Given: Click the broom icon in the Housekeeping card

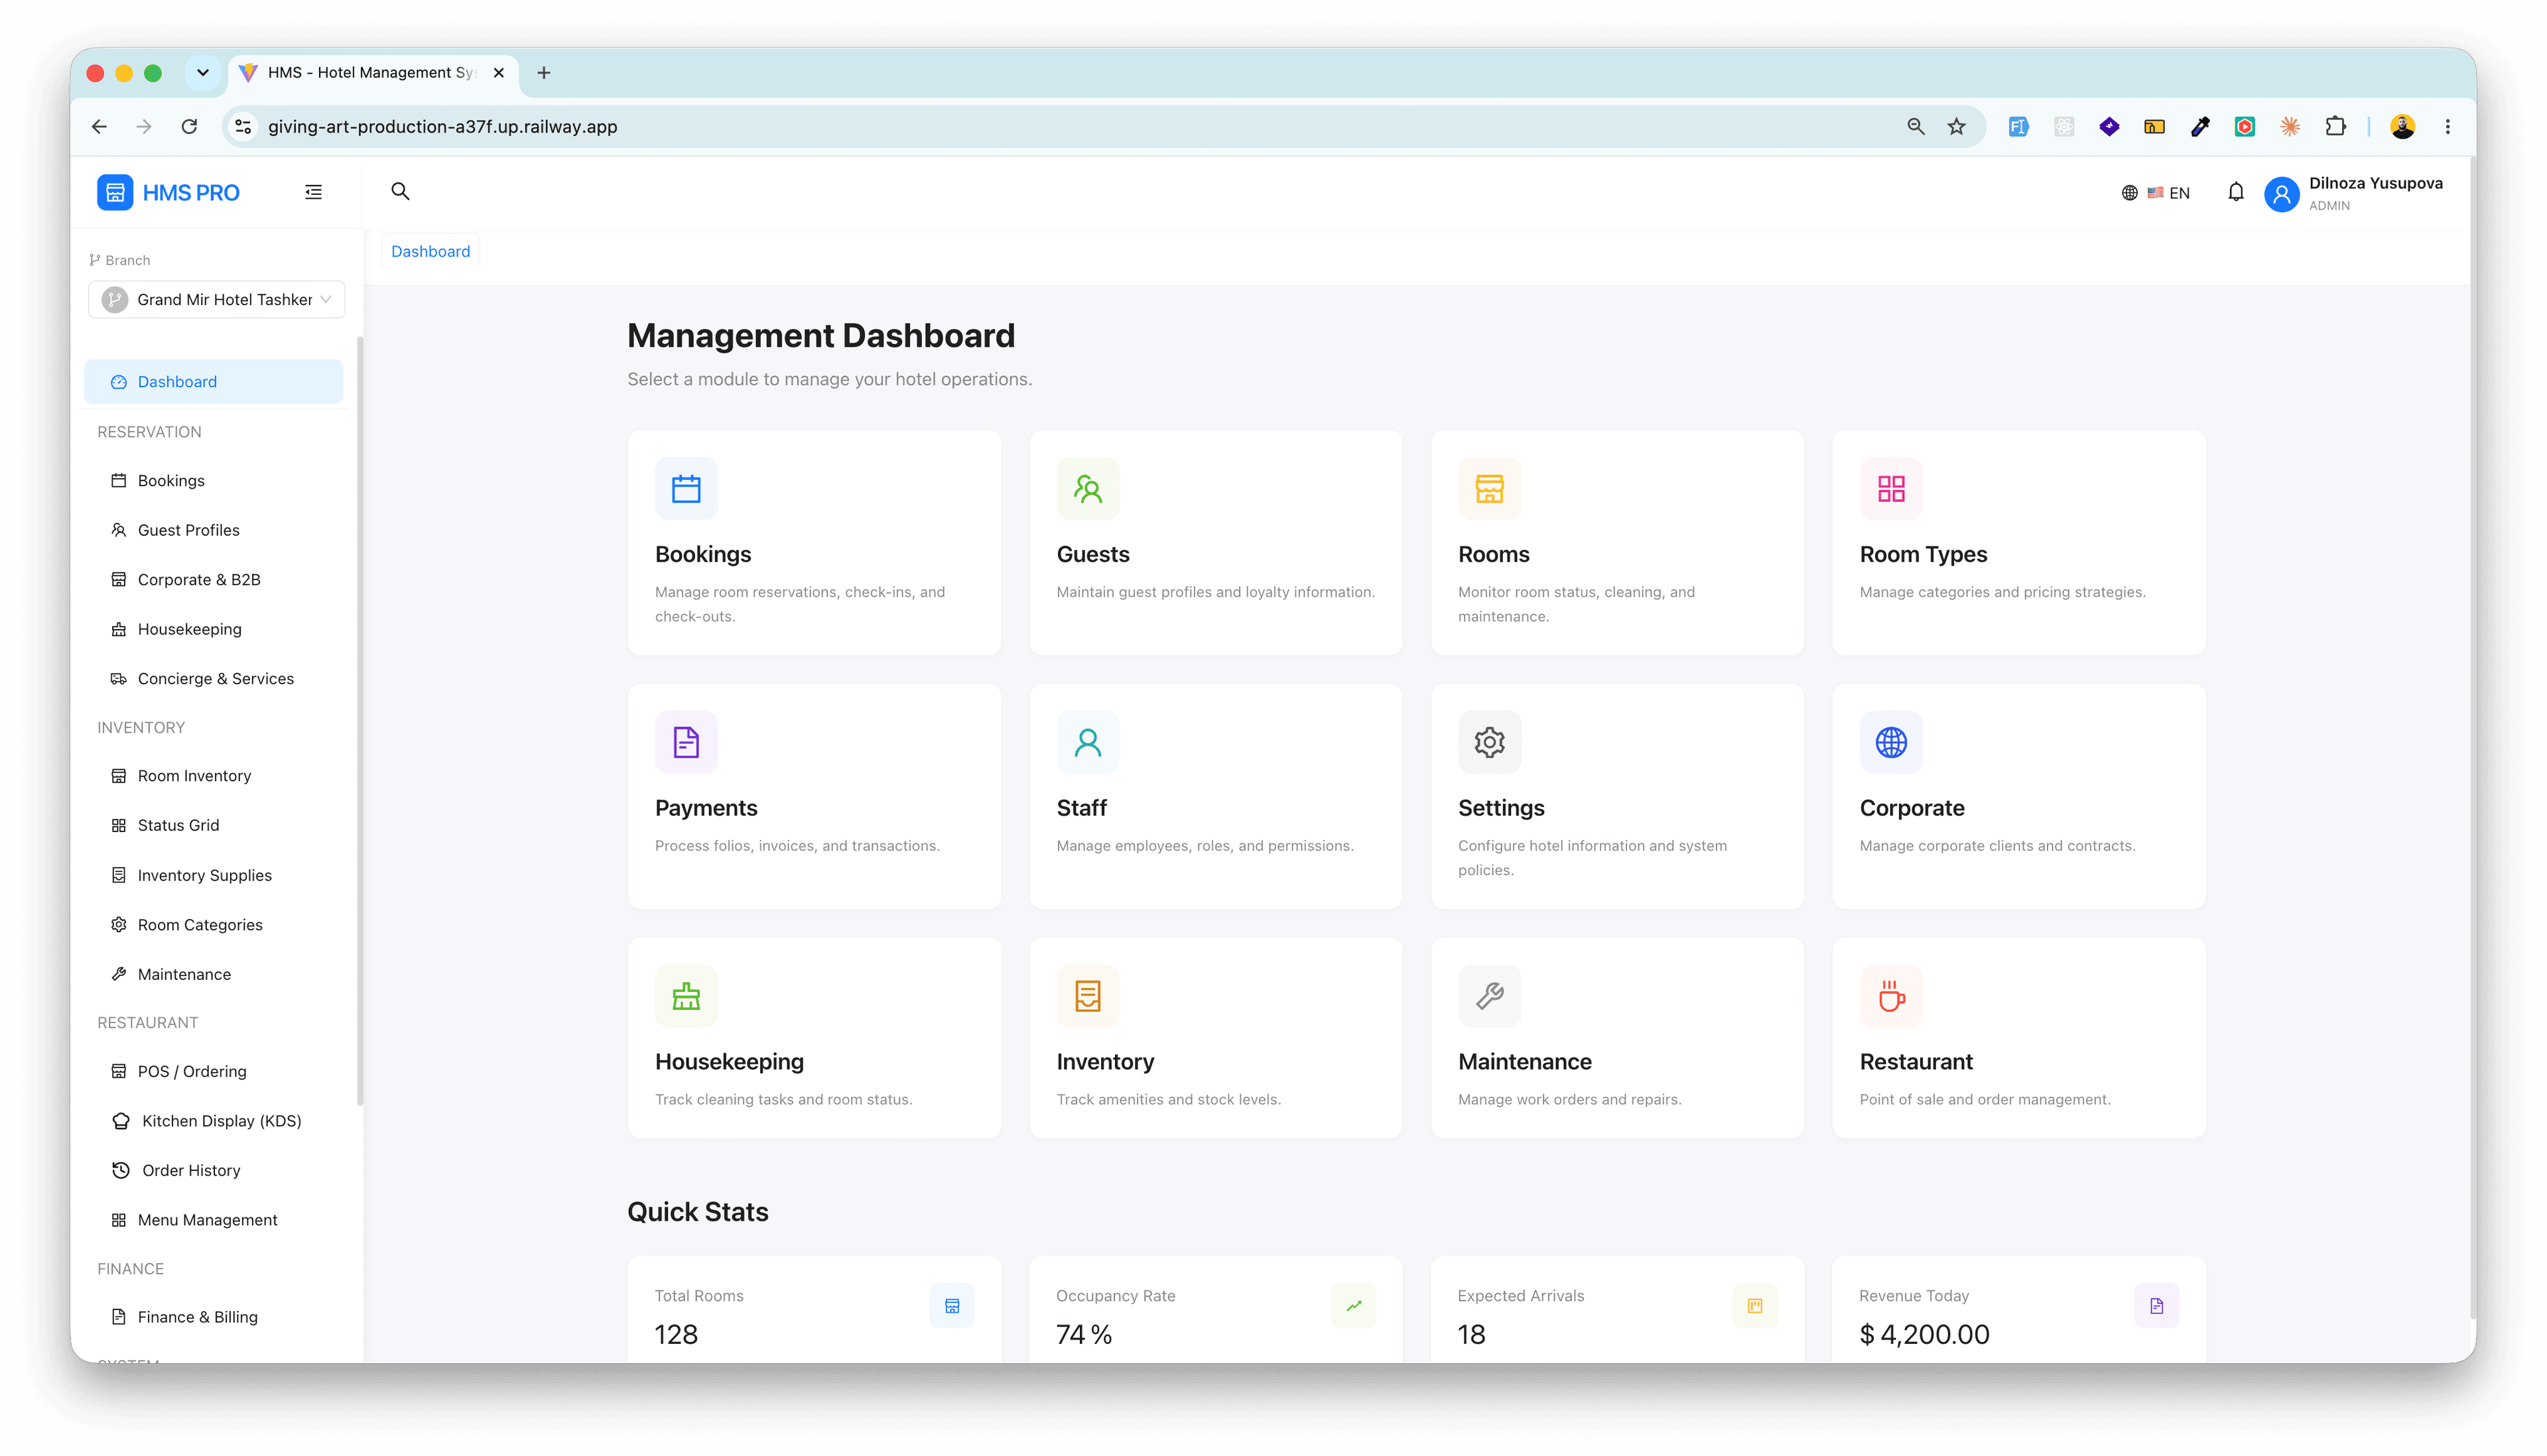Looking at the screenshot, I should (686, 996).
